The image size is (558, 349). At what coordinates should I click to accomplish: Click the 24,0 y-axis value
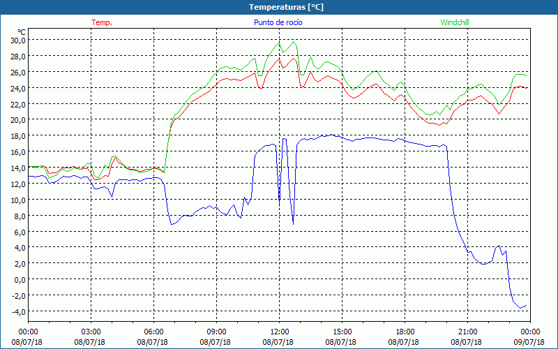(x=18, y=89)
